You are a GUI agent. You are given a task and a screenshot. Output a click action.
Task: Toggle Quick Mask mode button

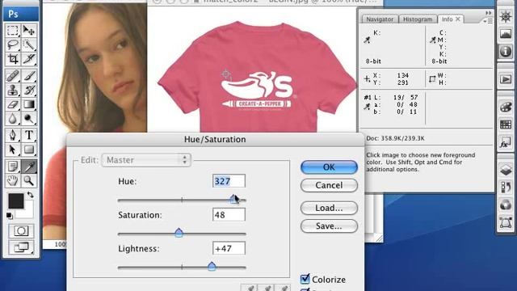click(21, 231)
